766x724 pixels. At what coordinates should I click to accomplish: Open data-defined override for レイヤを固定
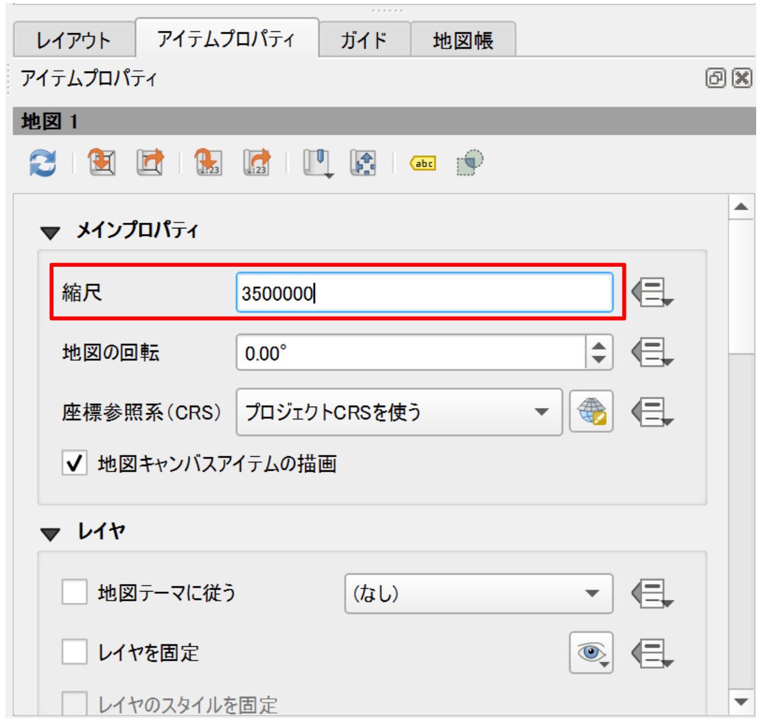click(x=652, y=654)
